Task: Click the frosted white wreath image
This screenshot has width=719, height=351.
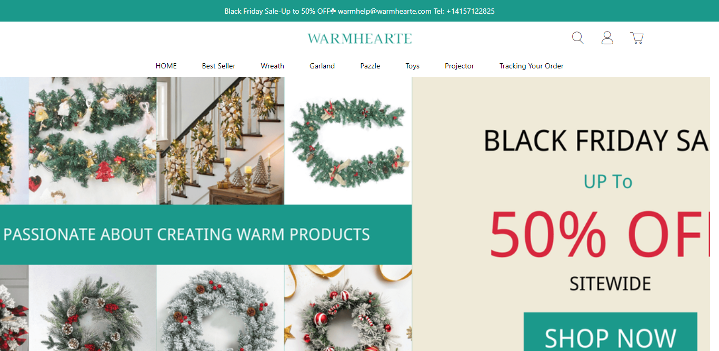Action: click(220, 308)
